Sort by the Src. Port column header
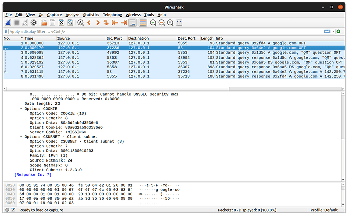This screenshot has height=215, width=348. pyautogui.click(x=117, y=38)
